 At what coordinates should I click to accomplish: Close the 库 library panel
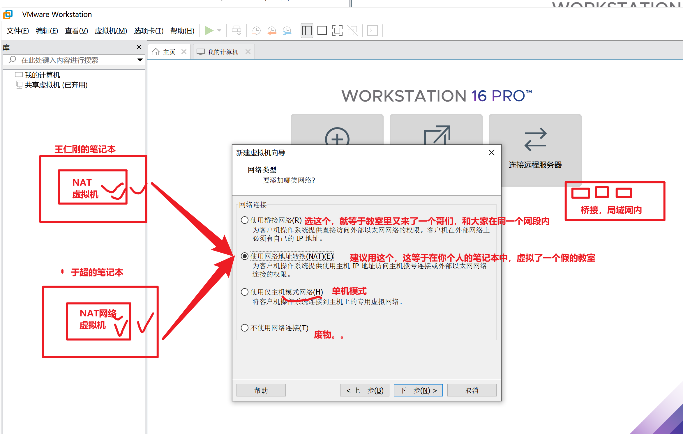coord(139,47)
